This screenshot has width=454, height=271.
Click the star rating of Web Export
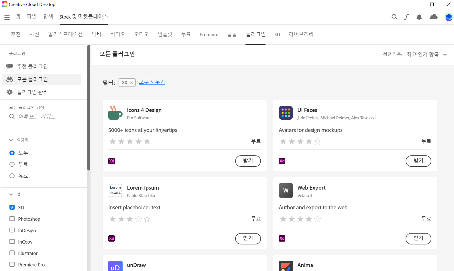[300, 219]
